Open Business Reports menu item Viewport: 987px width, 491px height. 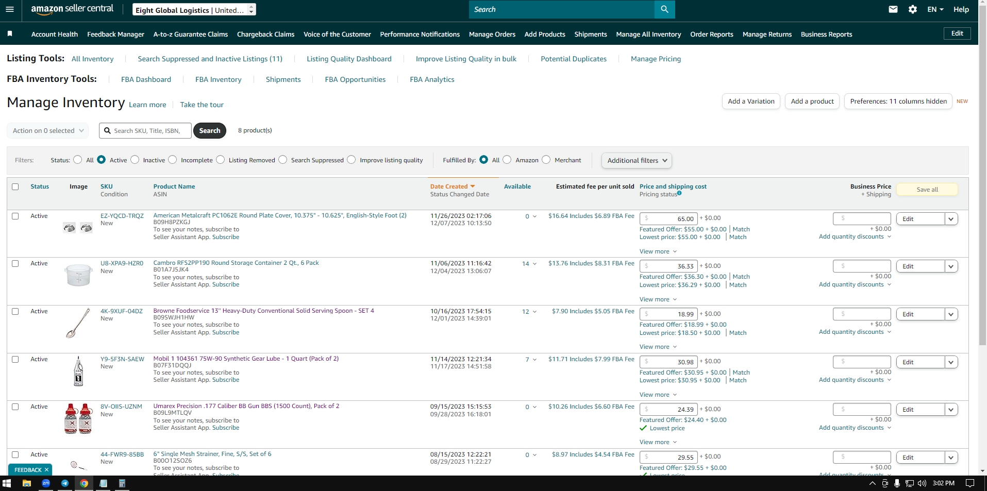point(826,34)
